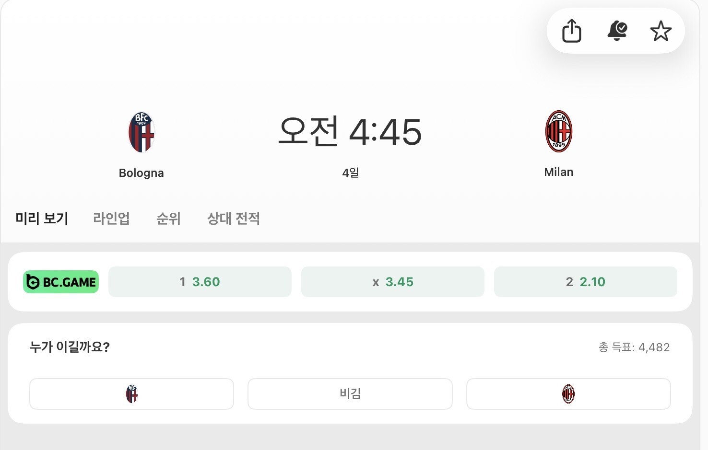Vote for a draw (비김)

(350, 394)
